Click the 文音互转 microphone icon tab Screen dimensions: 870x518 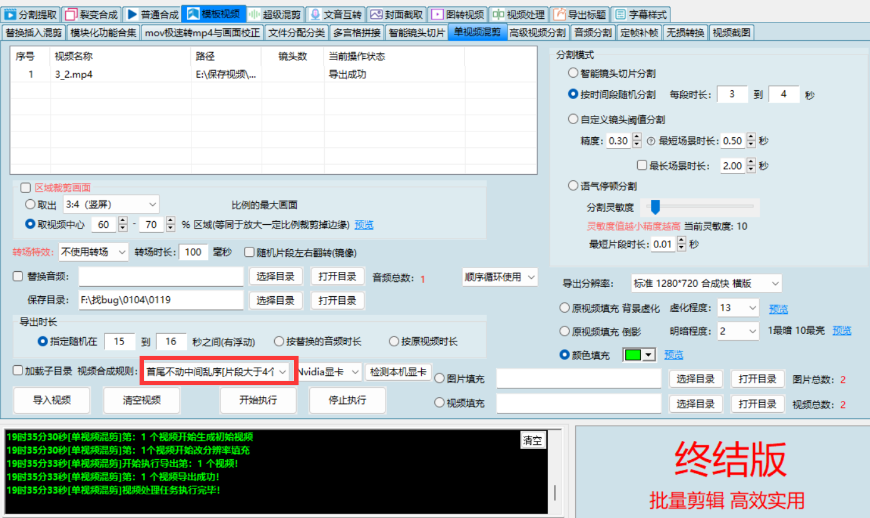pos(315,14)
